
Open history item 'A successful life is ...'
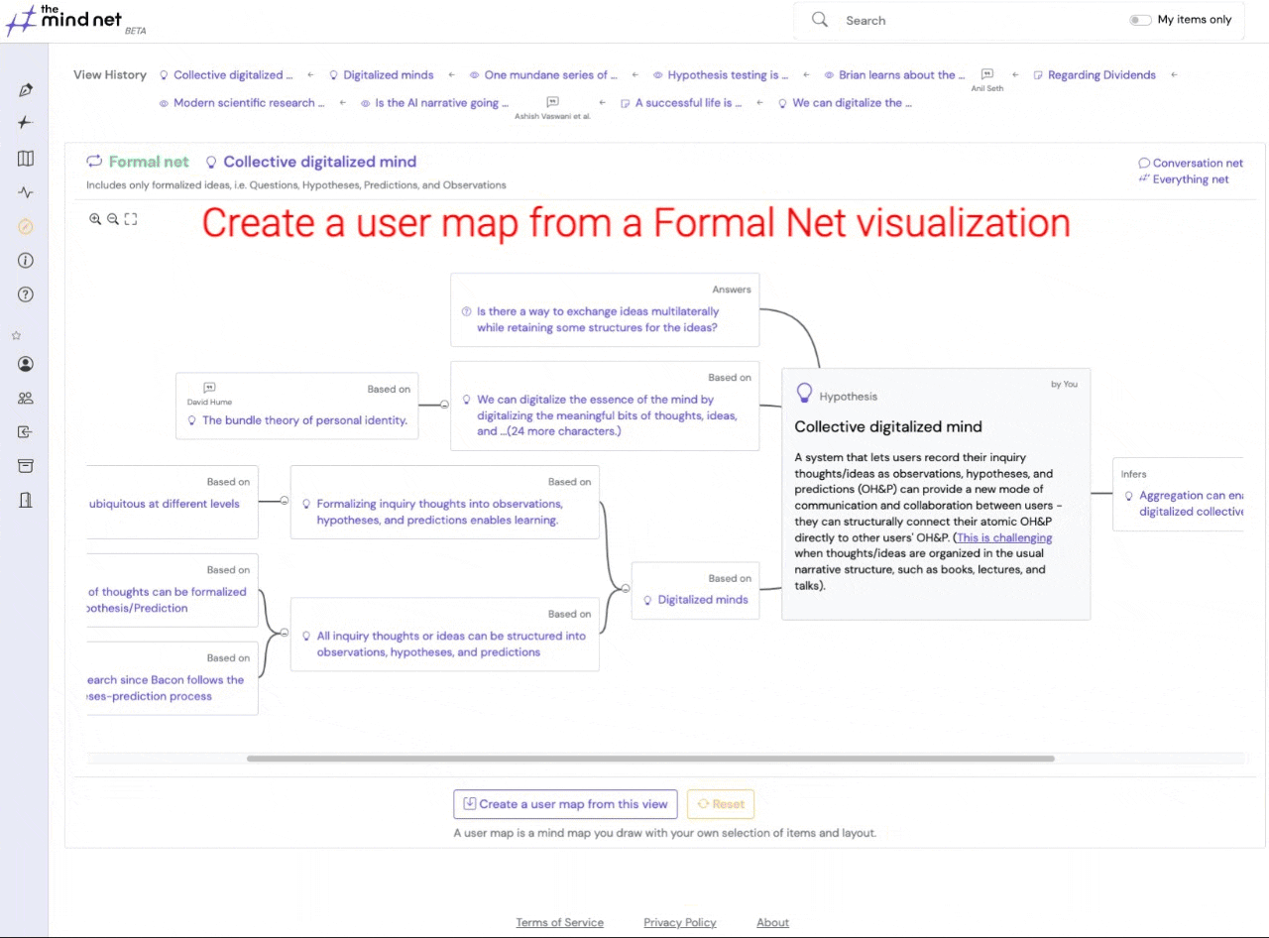[x=688, y=102]
